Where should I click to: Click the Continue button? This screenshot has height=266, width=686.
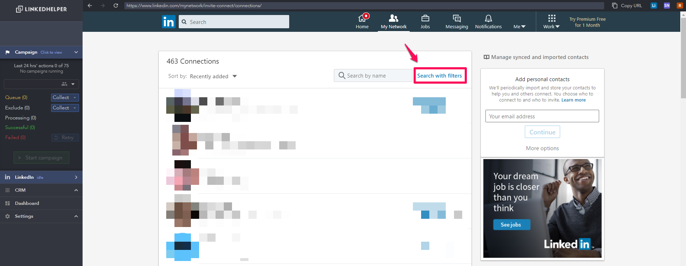[x=542, y=132]
